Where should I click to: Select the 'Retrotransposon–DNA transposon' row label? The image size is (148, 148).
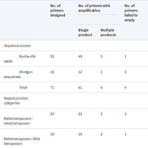(22, 141)
